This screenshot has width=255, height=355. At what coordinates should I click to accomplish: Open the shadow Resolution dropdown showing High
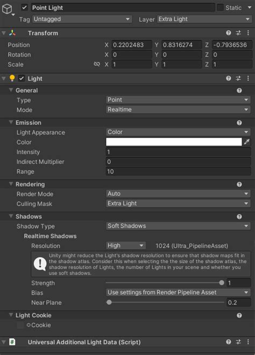click(126, 245)
